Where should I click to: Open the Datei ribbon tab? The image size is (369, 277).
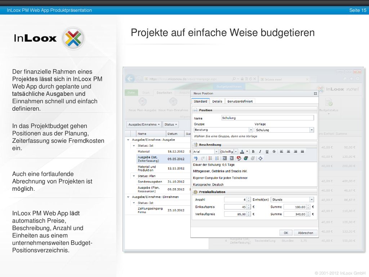tap(131, 93)
